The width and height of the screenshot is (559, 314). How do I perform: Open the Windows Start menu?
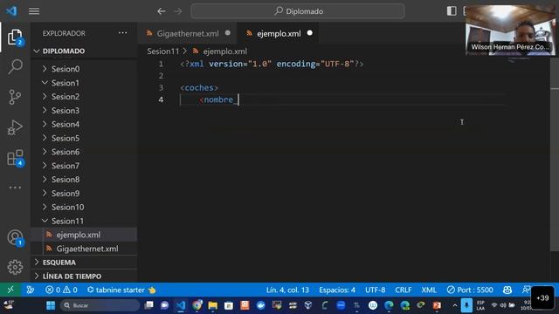51,305
